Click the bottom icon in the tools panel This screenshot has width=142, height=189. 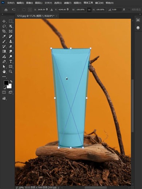[4, 98]
